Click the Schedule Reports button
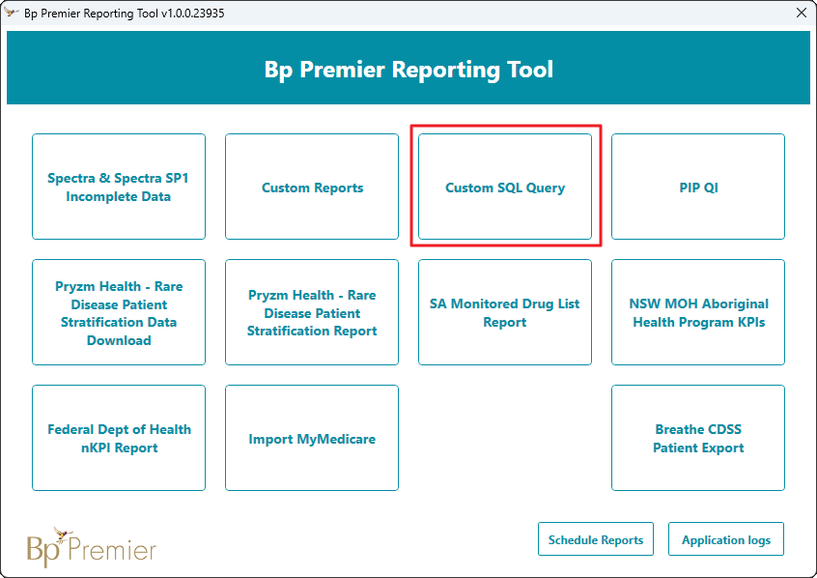 point(596,539)
